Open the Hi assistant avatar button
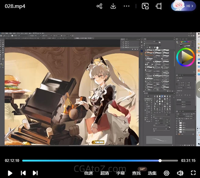Image resolution: width=200 pixels, height=178 pixels. (184, 6)
